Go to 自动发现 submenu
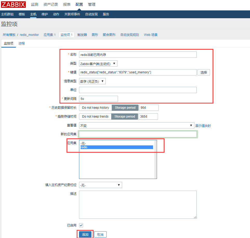Viewport: 250px width, 238px height. pyautogui.click(x=91, y=14)
